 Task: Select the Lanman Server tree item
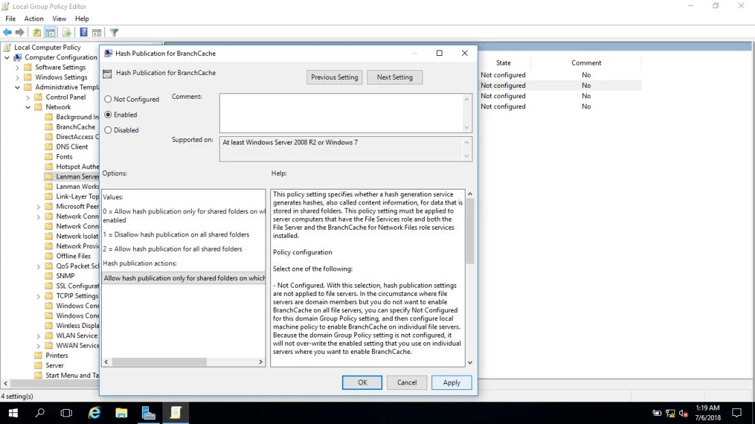point(77,177)
